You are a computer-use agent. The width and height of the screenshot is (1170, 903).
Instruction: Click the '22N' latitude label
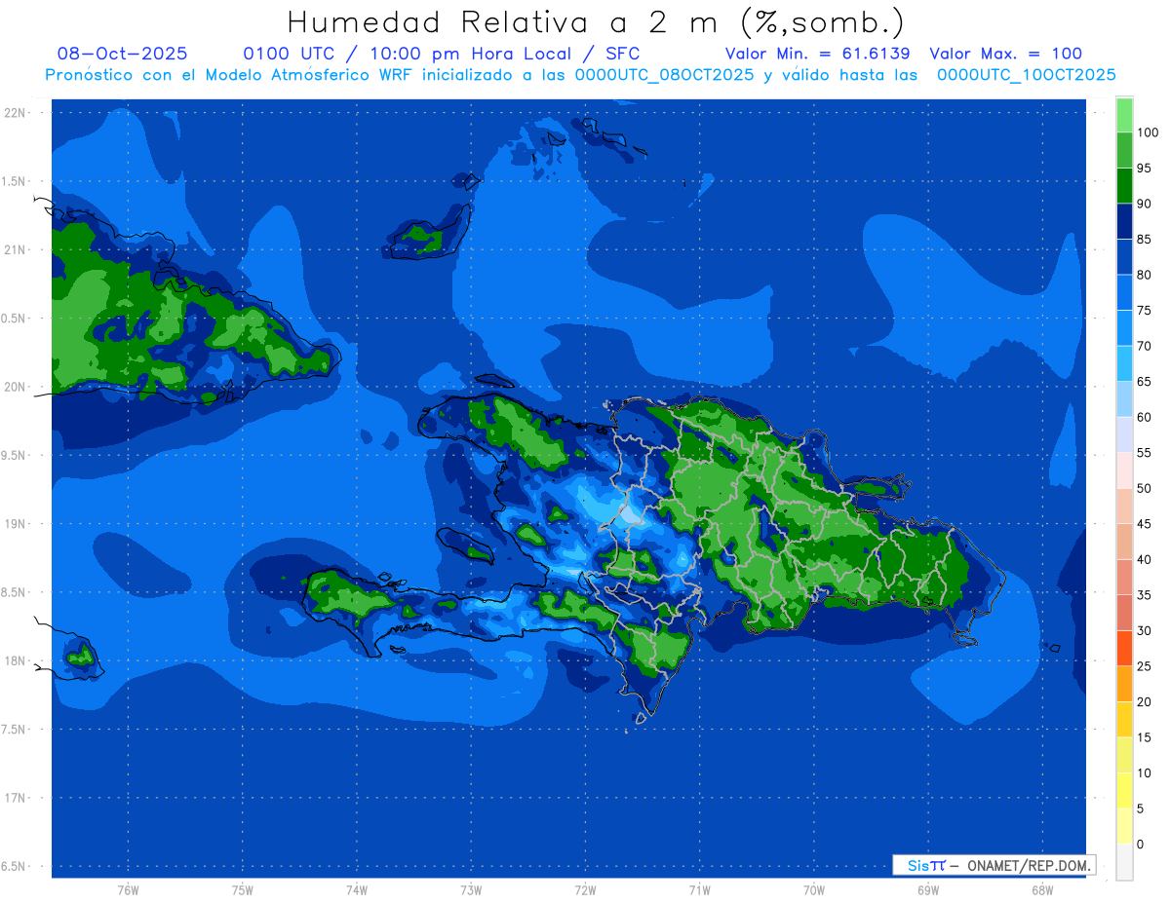pyautogui.click(x=16, y=113)
